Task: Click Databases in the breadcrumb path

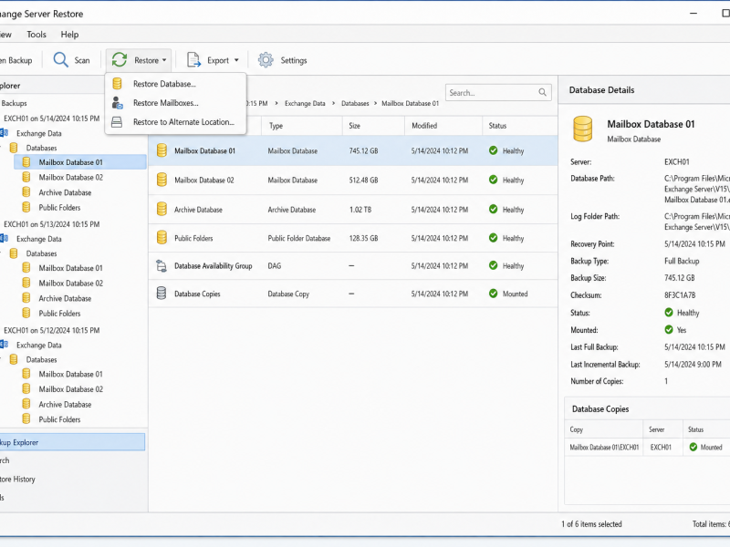Action: point(355,103)
